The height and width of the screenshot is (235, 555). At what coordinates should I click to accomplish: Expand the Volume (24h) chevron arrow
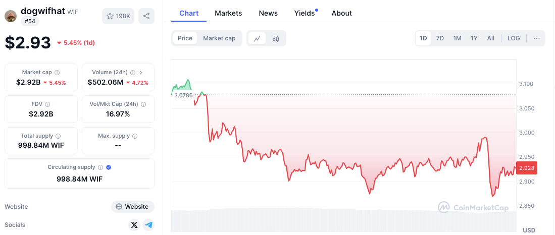tap(141, 73)
